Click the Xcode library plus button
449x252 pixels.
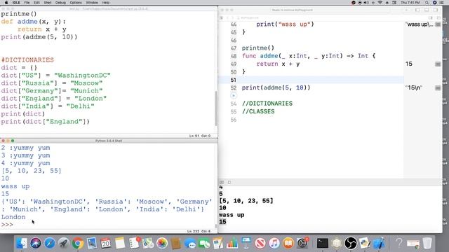pos(406,10)
